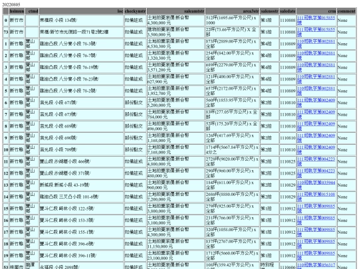Screen dimensions: 359x269
Task: Select the location cell ending '43-19' in row 13
Action: (81, 185)
